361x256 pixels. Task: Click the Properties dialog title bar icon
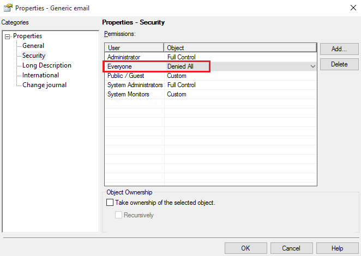click(8, 8)
